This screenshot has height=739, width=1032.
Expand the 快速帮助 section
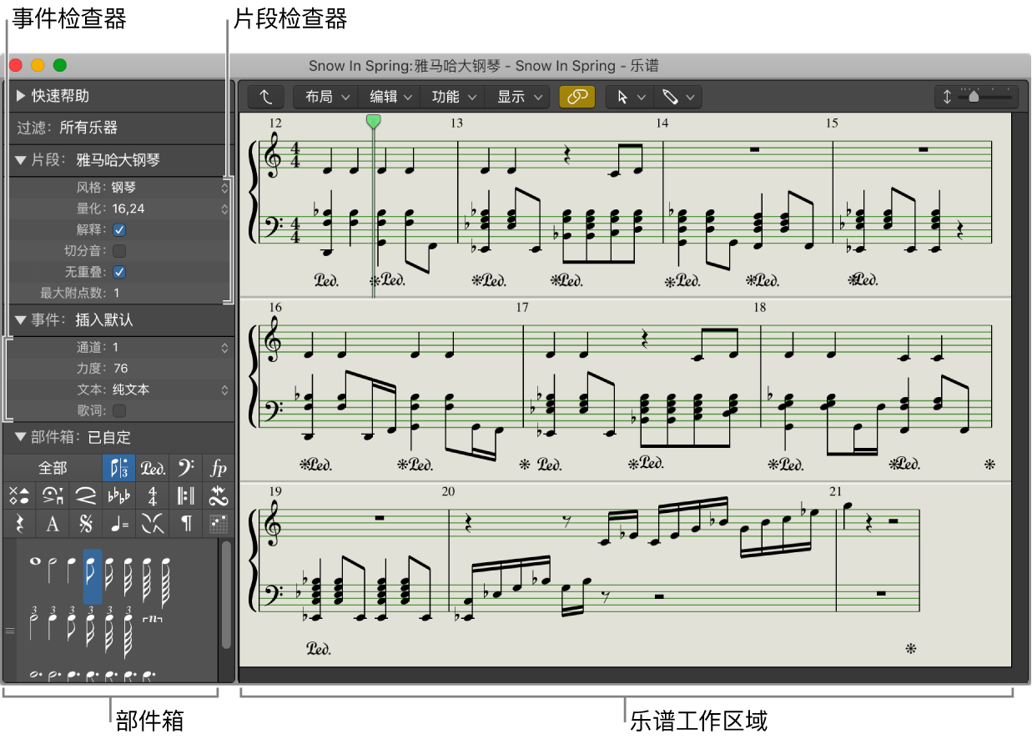pyautogui.click(x=20, y=96)
